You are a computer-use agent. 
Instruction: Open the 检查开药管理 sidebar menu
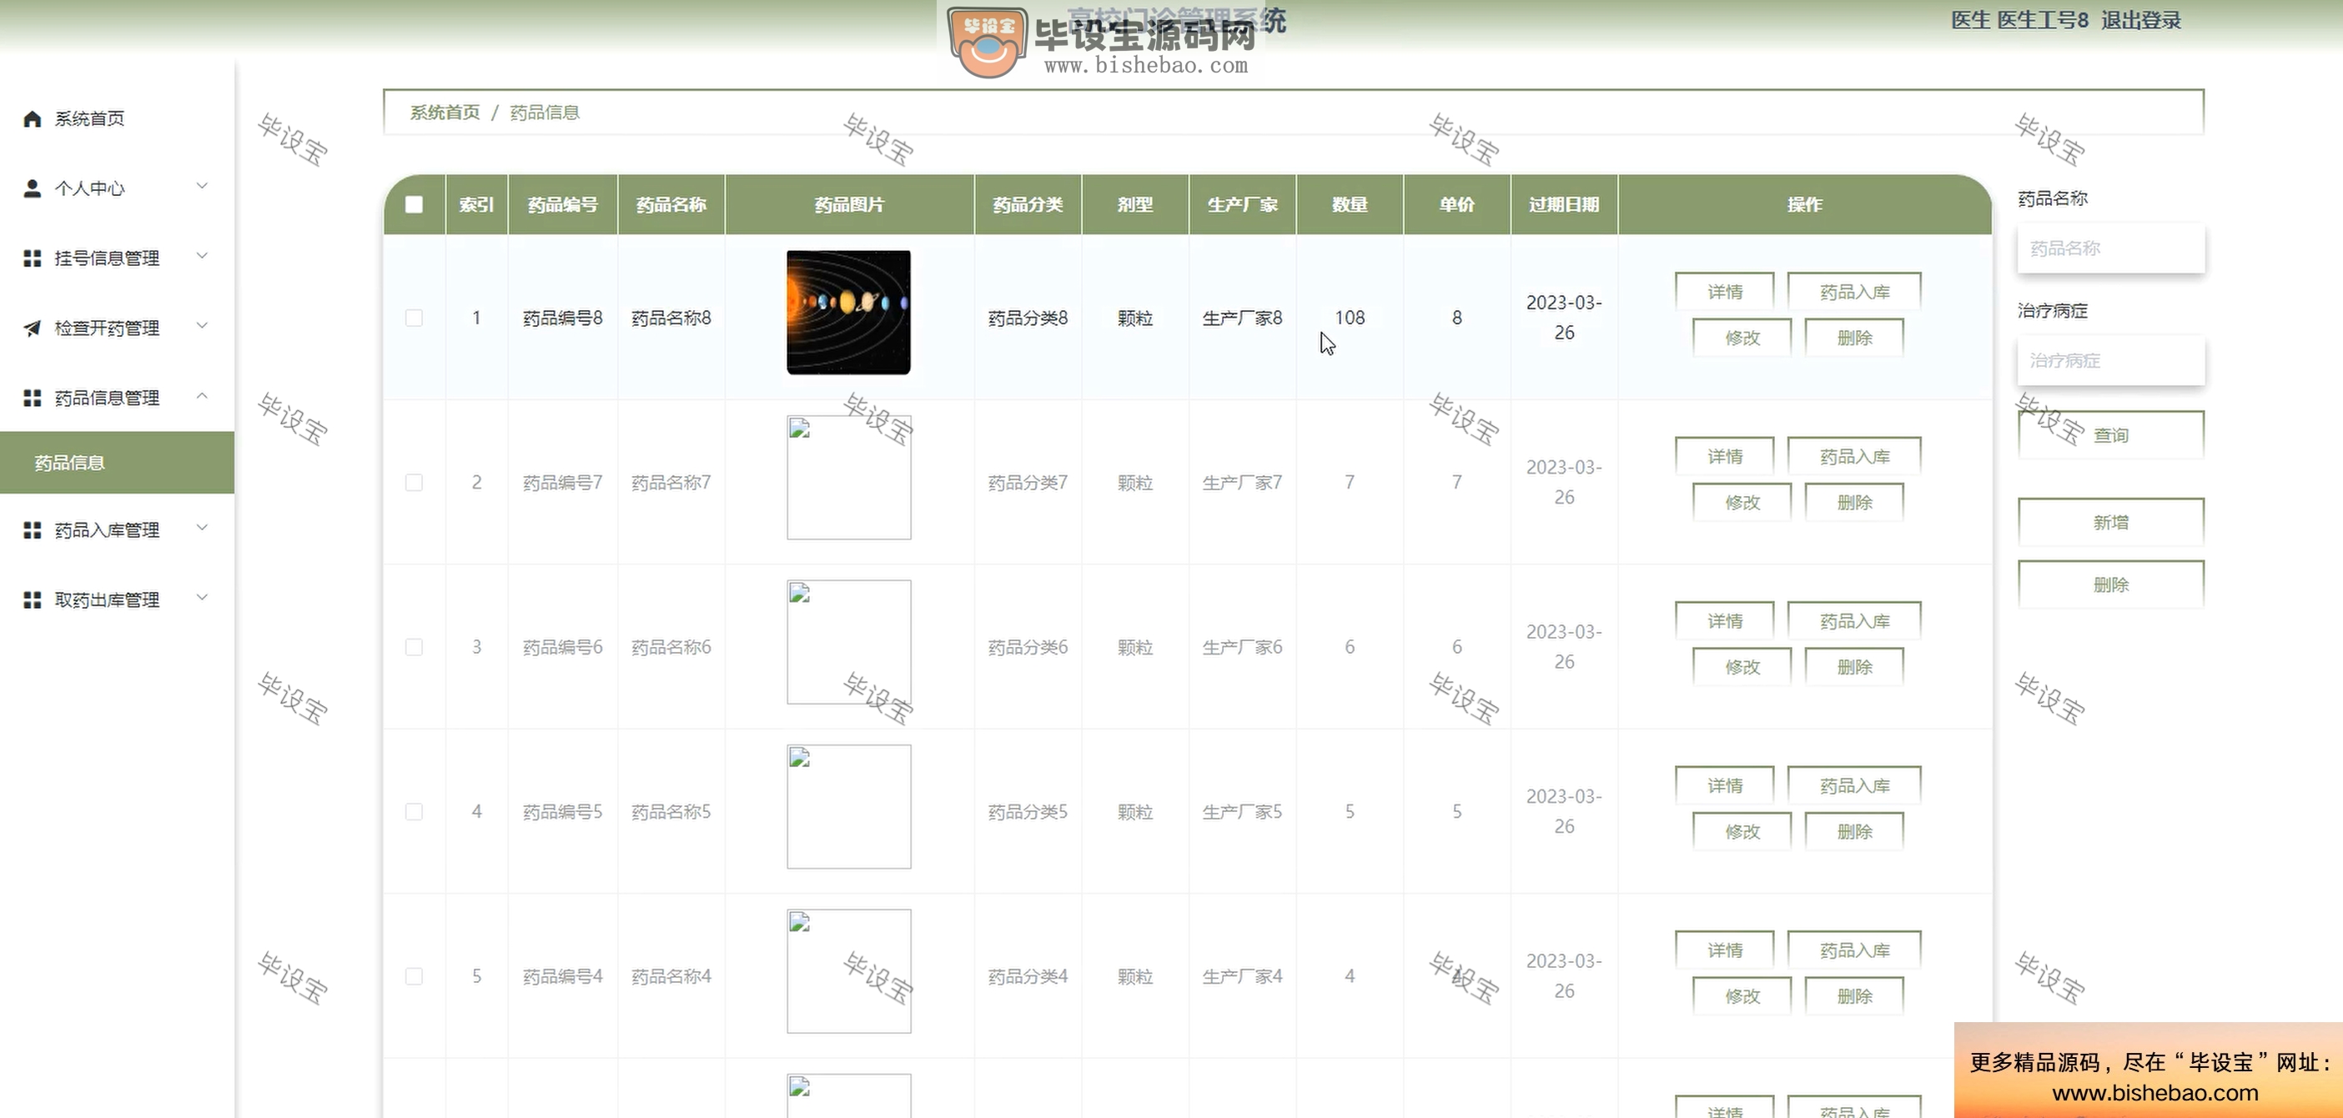pyautogui.click(x=117, y=328)
